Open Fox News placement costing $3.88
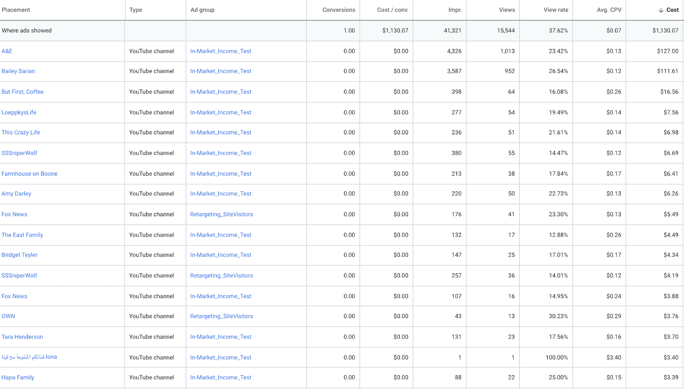The width and height of the screenshot is (684, 389). tap(14, 296)
